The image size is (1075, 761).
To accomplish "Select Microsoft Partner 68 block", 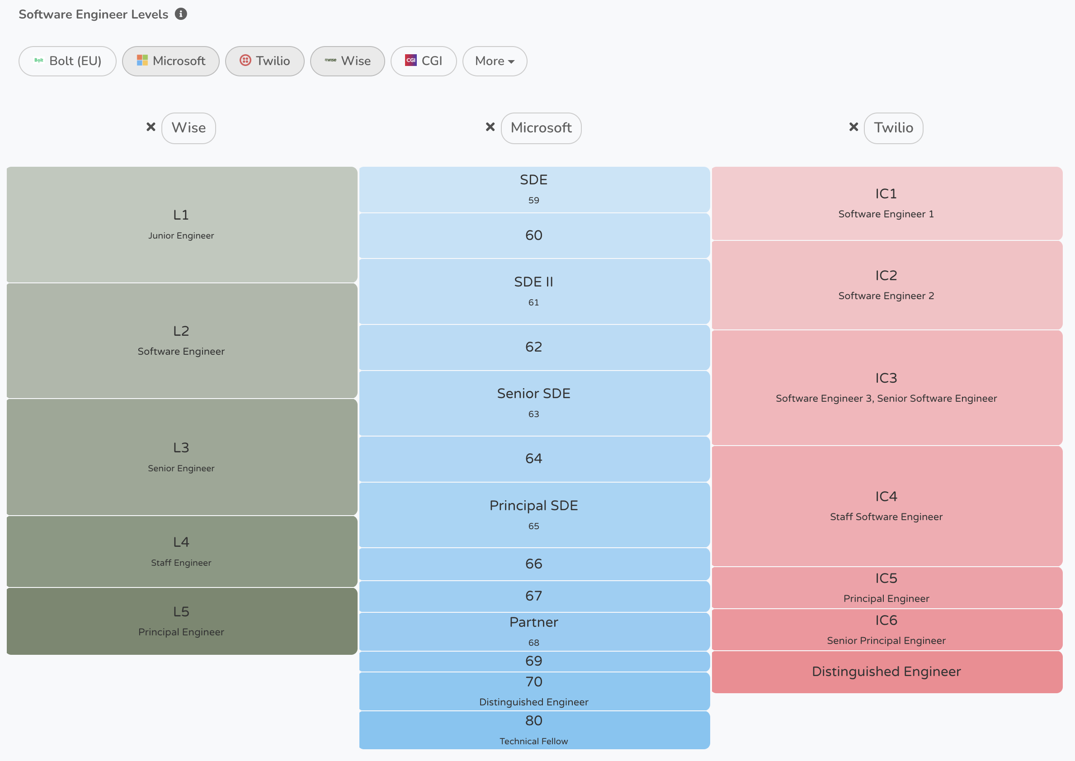I will click(534, 631).
